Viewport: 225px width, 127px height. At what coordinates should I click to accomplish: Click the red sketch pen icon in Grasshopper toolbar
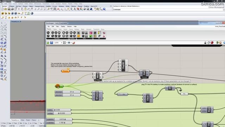pos(74,43)
